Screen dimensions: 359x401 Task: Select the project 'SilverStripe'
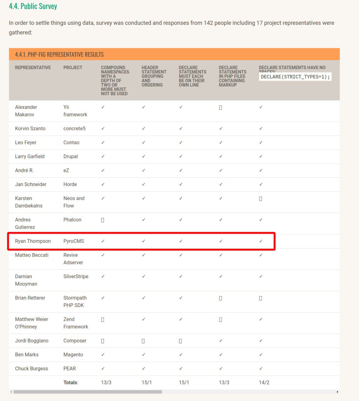(76, 276)
